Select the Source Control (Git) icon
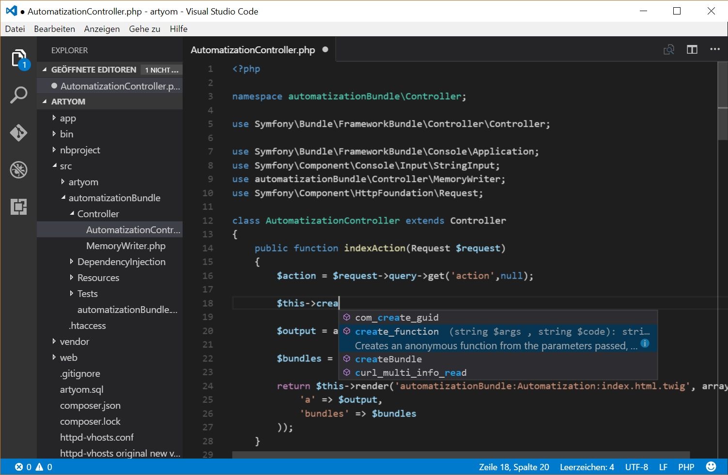Image resolution: width=728 pixels, height=475 pixels. pyautogui.click(x=18, y=133)
